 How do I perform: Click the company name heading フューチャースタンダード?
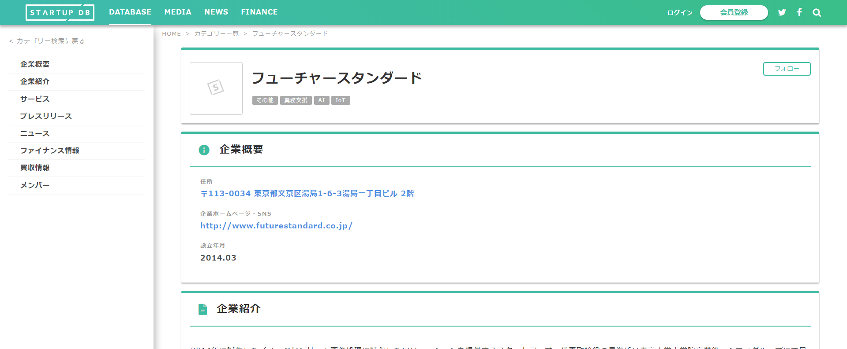(x=337, y=78)
